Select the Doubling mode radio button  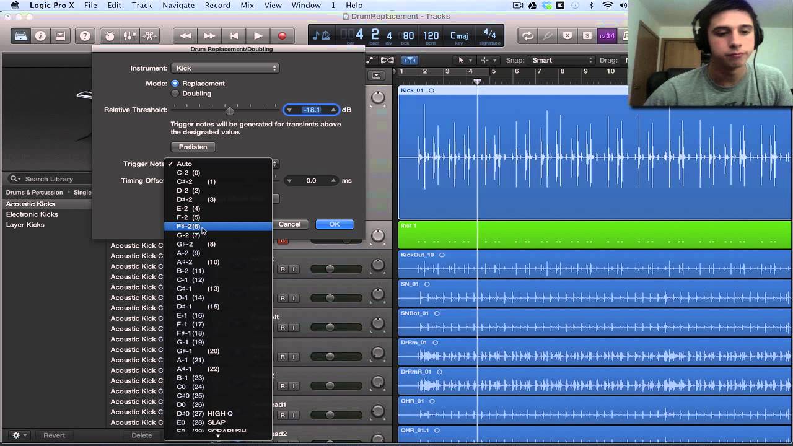(x=175, y=94)
